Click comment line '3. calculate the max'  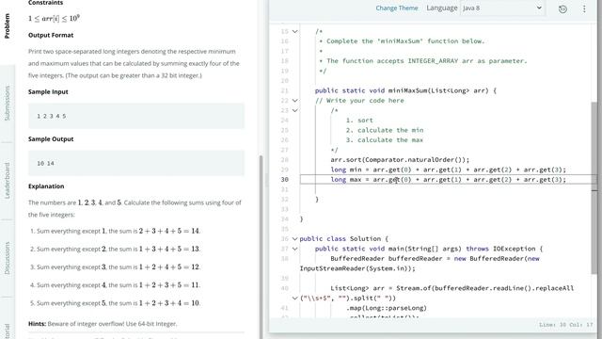point(385,140)
